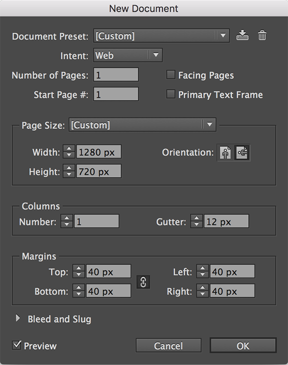
Task: Increase column Number with up arrow
Action: tap(67, 218)
